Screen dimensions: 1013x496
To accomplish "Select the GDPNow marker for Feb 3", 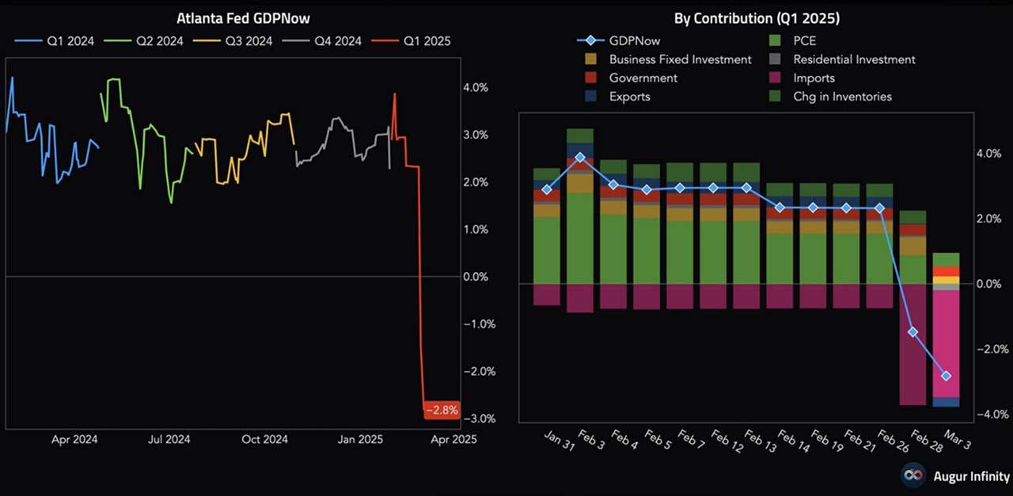I will 580,157.
